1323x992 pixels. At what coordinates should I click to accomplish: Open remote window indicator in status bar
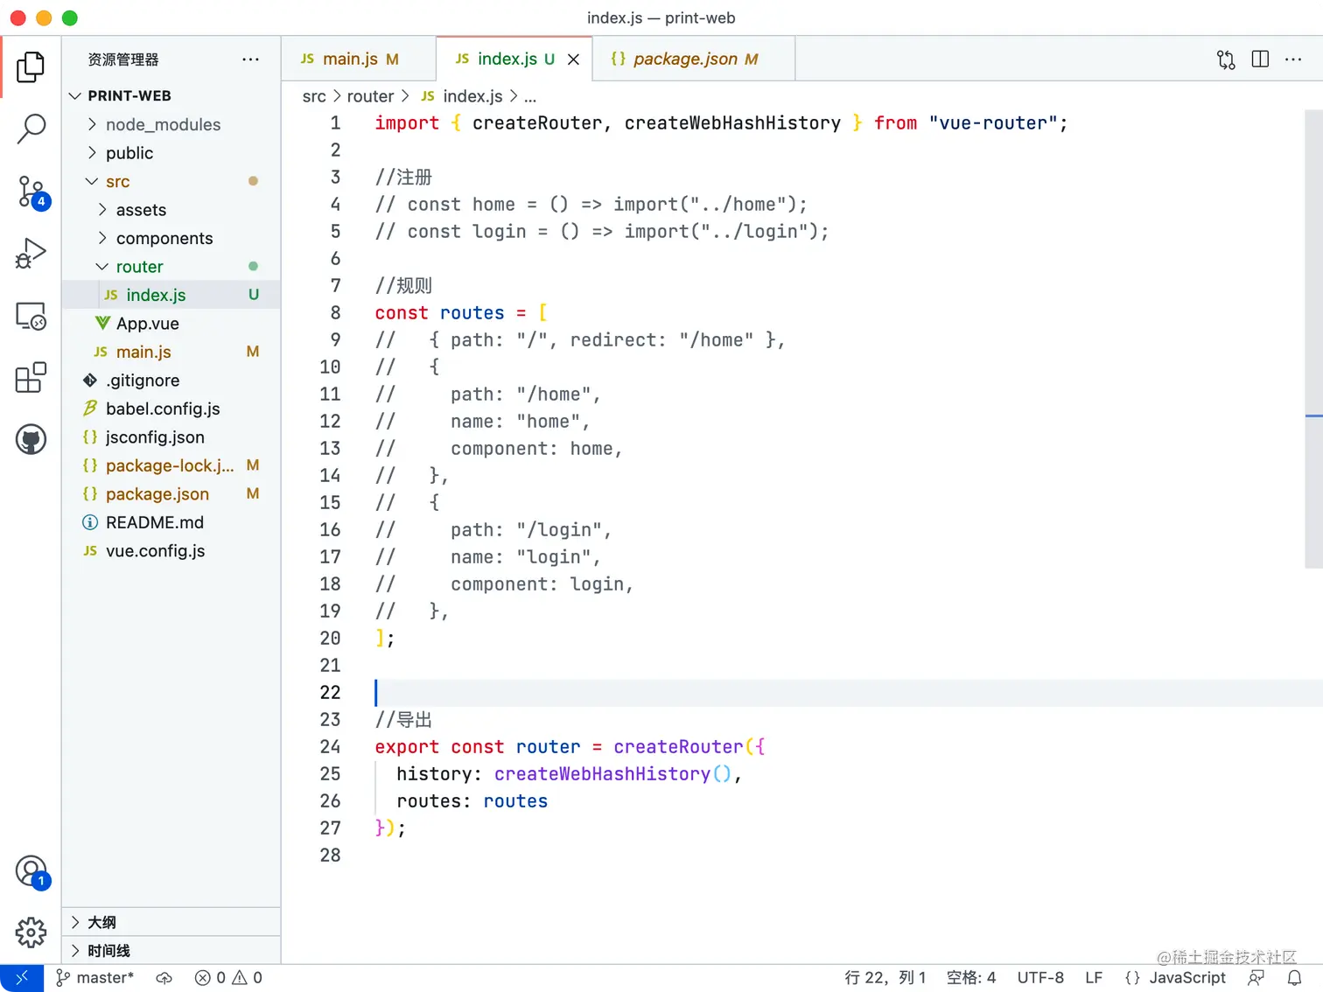(x=22, y=978)
